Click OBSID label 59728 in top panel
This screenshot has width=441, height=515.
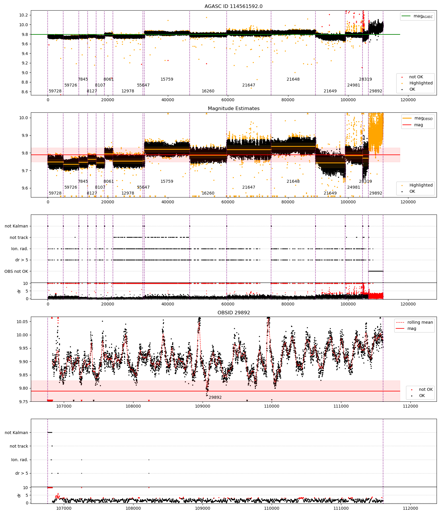(x=55, y=91)
